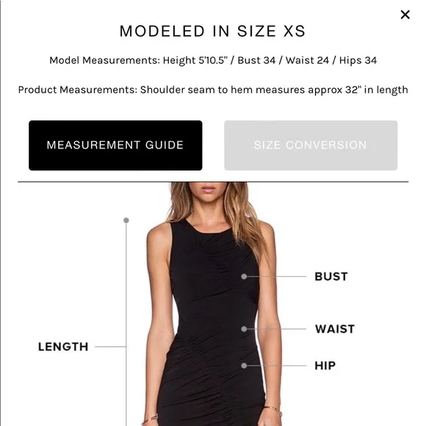
Task: Select the LENGTH label
Action: [63, 347]
